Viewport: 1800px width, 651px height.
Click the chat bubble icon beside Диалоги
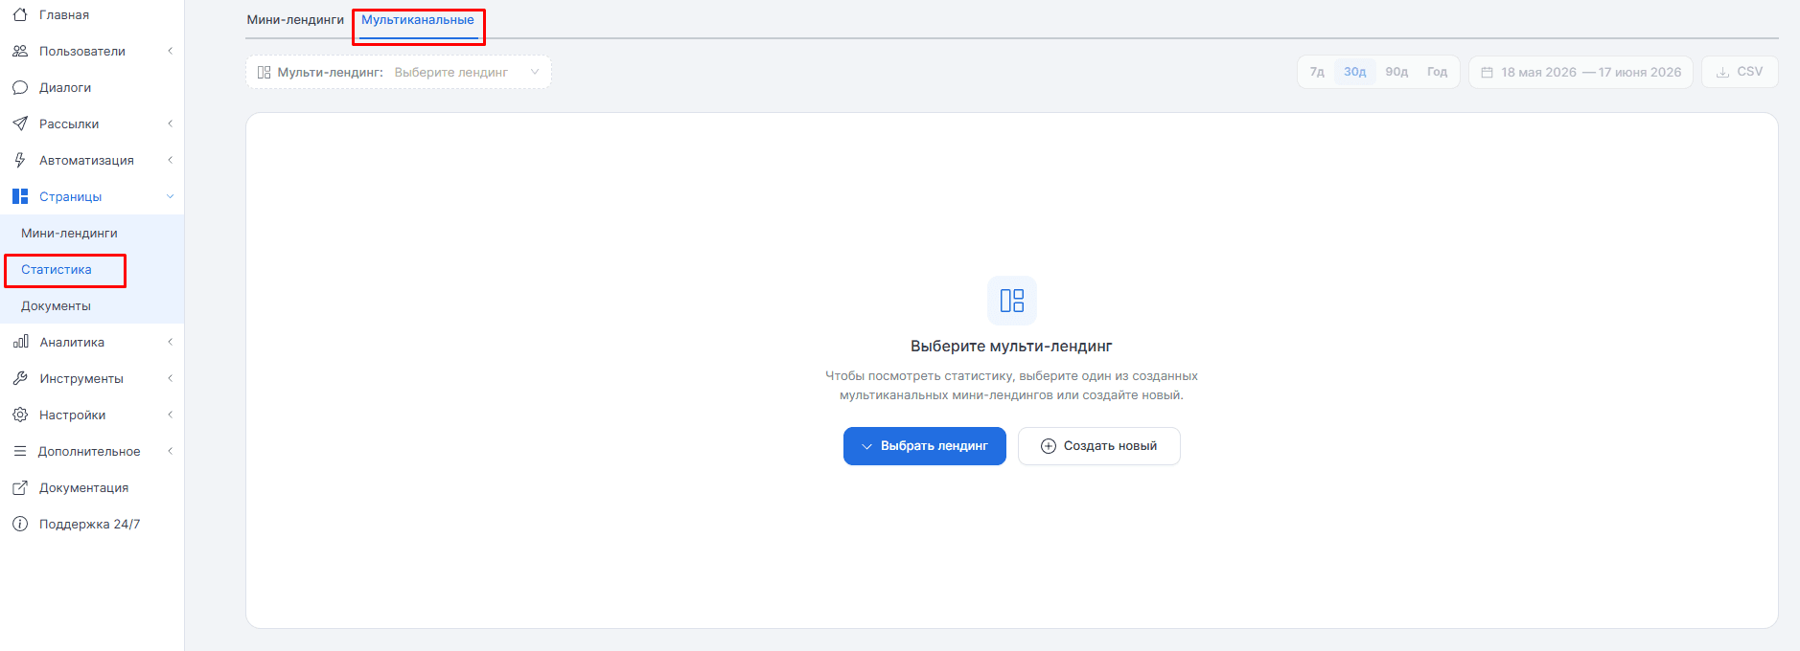(x=20, y=87)
